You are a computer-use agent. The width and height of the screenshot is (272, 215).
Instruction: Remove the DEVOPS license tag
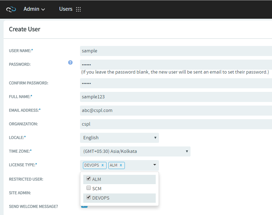tap(103, 165)
